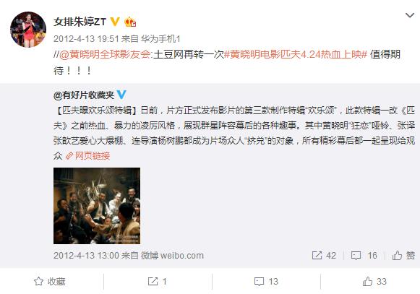
Task: Like this post showing 33 likes
Action: (x=374, y=282)
